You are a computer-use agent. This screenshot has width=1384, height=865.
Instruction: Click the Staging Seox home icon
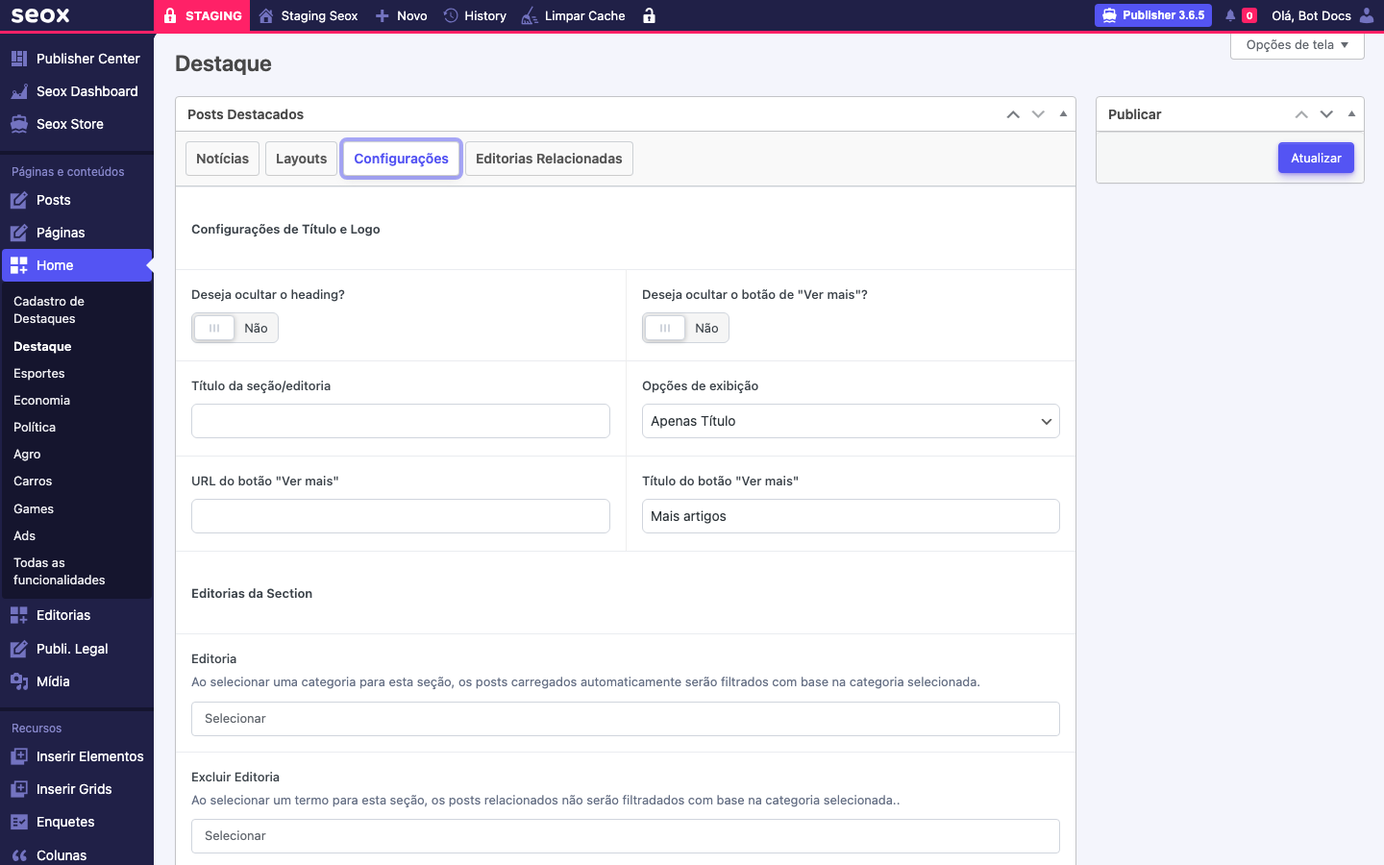(266, 15)
